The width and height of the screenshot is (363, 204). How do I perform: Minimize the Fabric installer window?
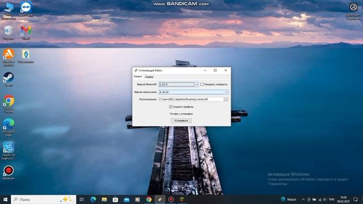click(205, 70)
